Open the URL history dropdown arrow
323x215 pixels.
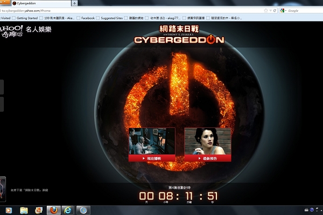point(270,11)
